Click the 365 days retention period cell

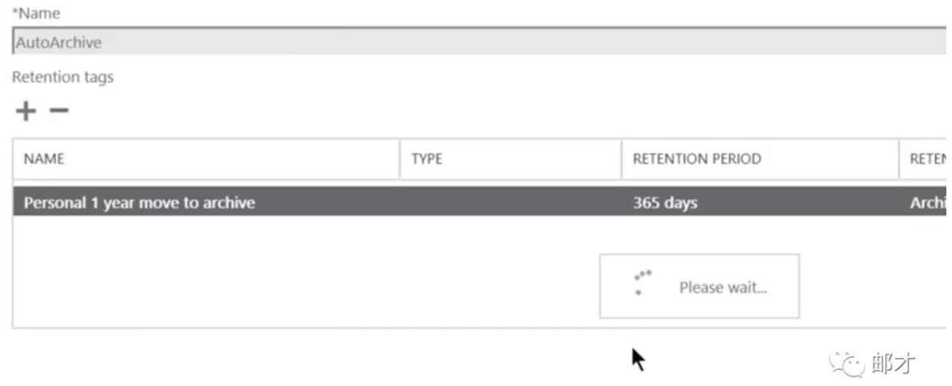(x=665, y=203)
